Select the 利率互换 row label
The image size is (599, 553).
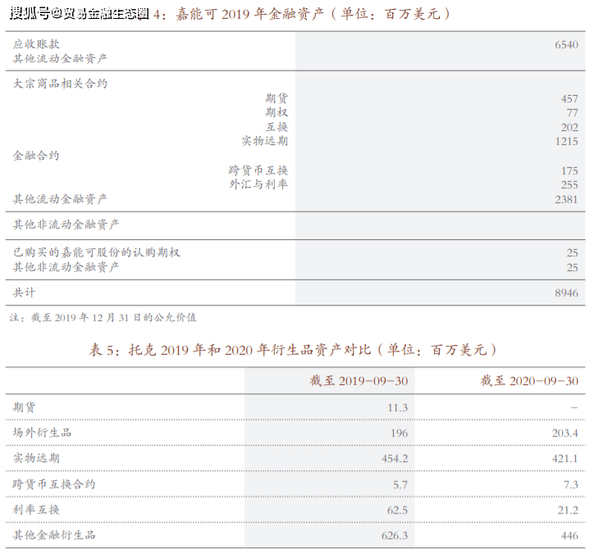36,510
